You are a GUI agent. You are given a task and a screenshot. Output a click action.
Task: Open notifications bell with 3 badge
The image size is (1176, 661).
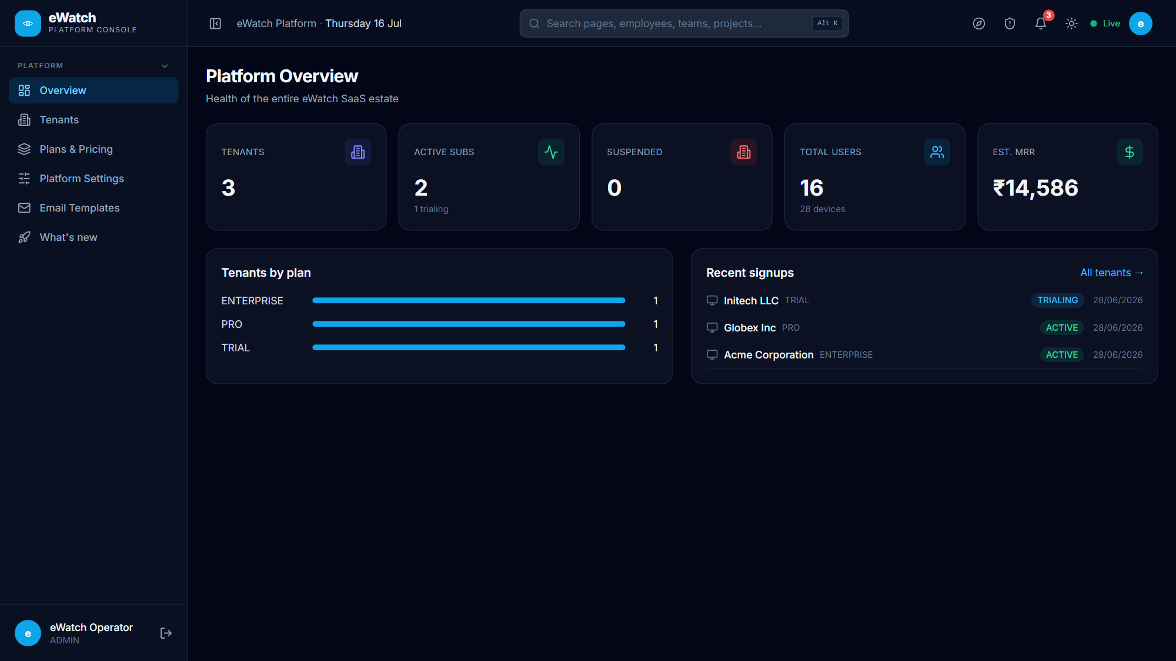coord(1041,24)
